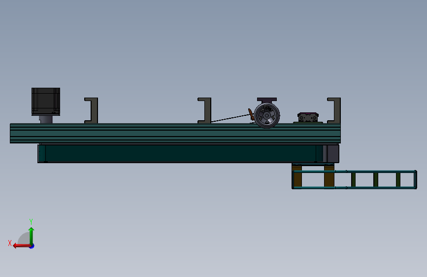This screenshot has height=277, width=427.
Task: Select the round wheel on the rail
Action: coord(267,116)
